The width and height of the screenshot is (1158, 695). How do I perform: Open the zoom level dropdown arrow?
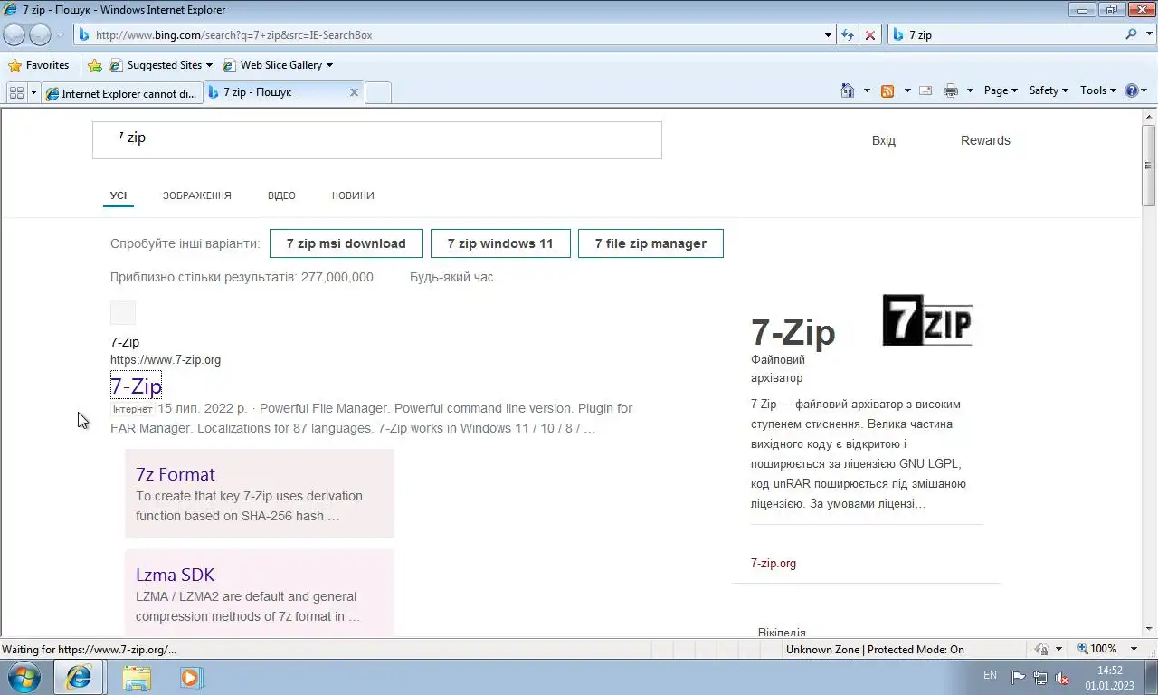coord(1134,649)
